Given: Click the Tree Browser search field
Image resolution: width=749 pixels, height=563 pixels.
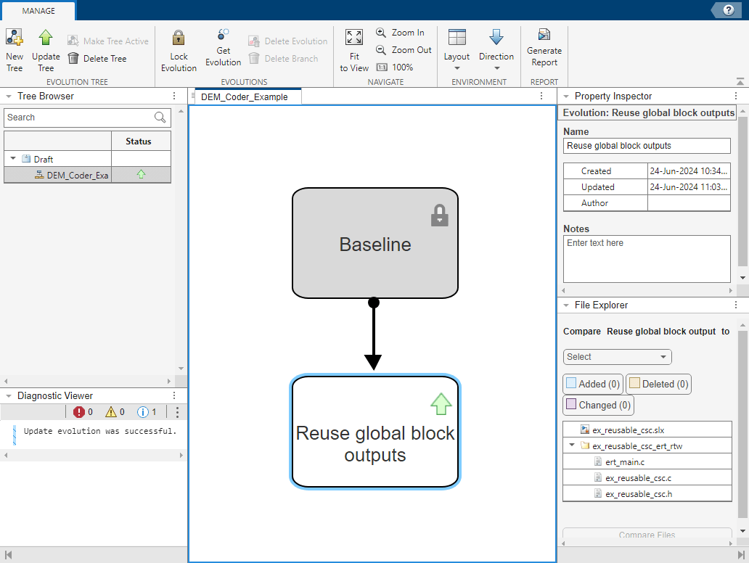Looking at the screenshot, I should pos(78,118).
